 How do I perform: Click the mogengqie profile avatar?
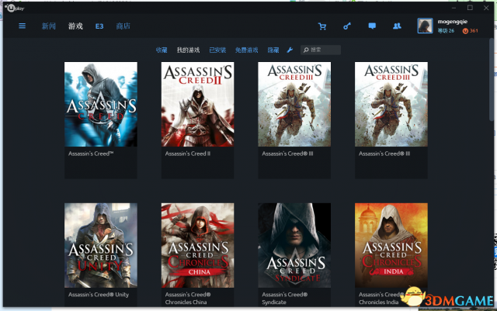pos(425,26)
